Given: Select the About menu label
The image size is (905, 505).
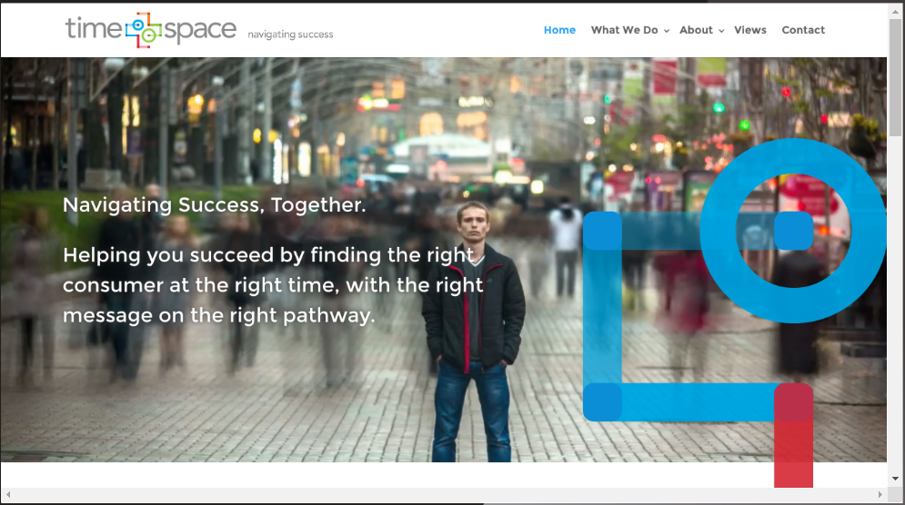Looking at the screenshot, I should pos(696,30).
